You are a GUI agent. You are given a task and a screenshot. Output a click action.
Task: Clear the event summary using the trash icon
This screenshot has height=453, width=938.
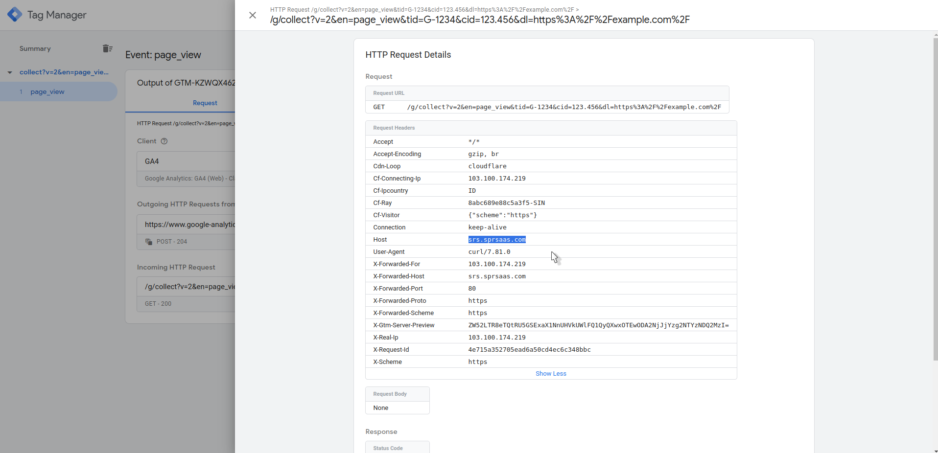[108, 48]
